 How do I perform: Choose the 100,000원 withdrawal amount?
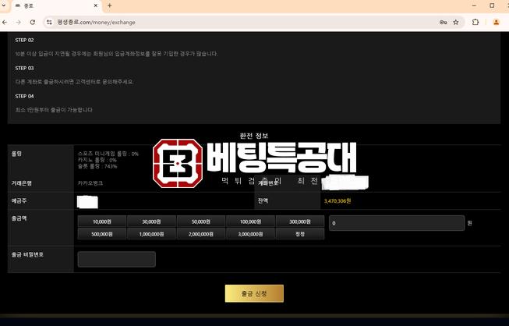pos(250,221)
